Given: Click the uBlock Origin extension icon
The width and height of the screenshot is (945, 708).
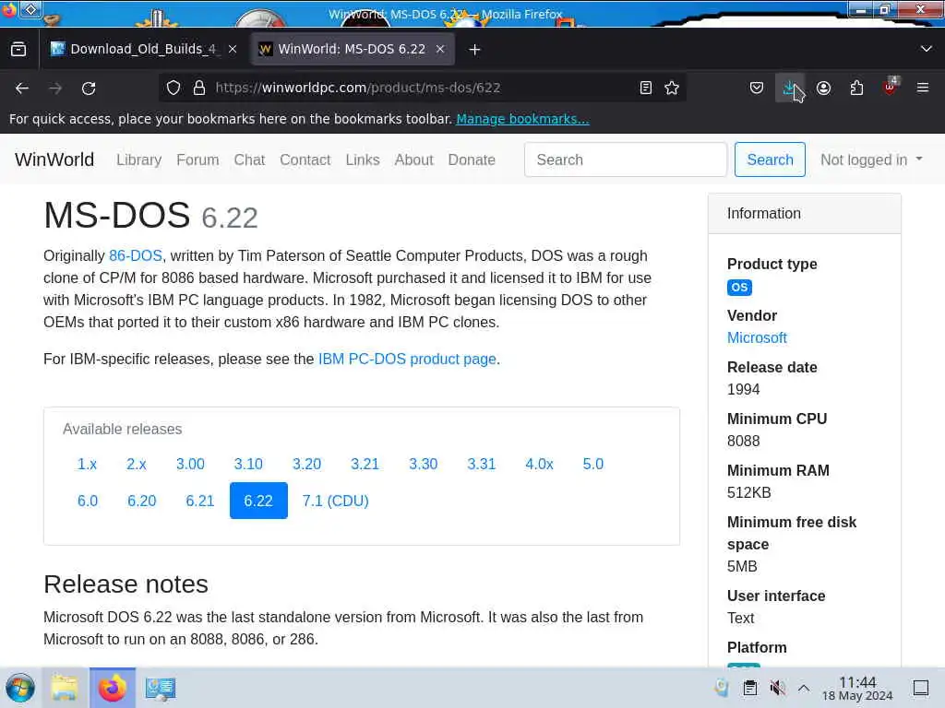Looking at the screenshot, I should (x=890, y=88).
